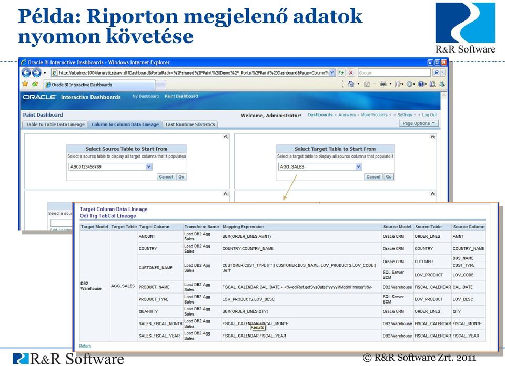Screen dimensions: 505x366
Task: Click Go under Select Target Table
Action: point(389,177)
